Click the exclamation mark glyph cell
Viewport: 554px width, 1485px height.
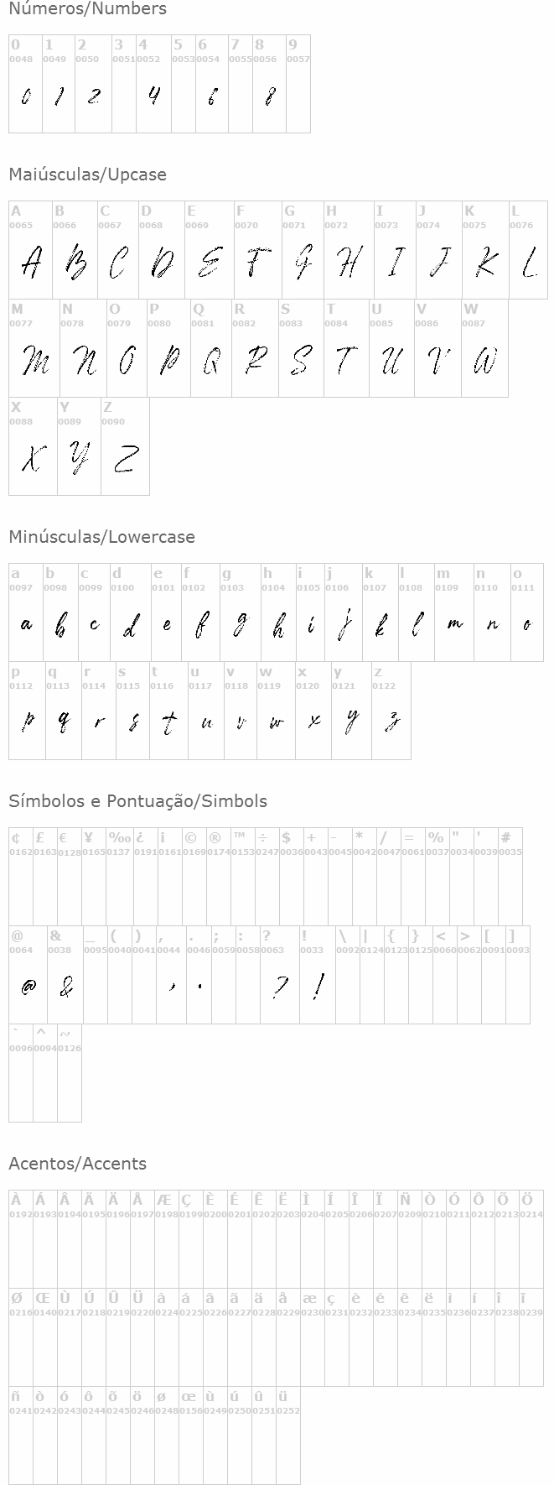tap(318, 975)
